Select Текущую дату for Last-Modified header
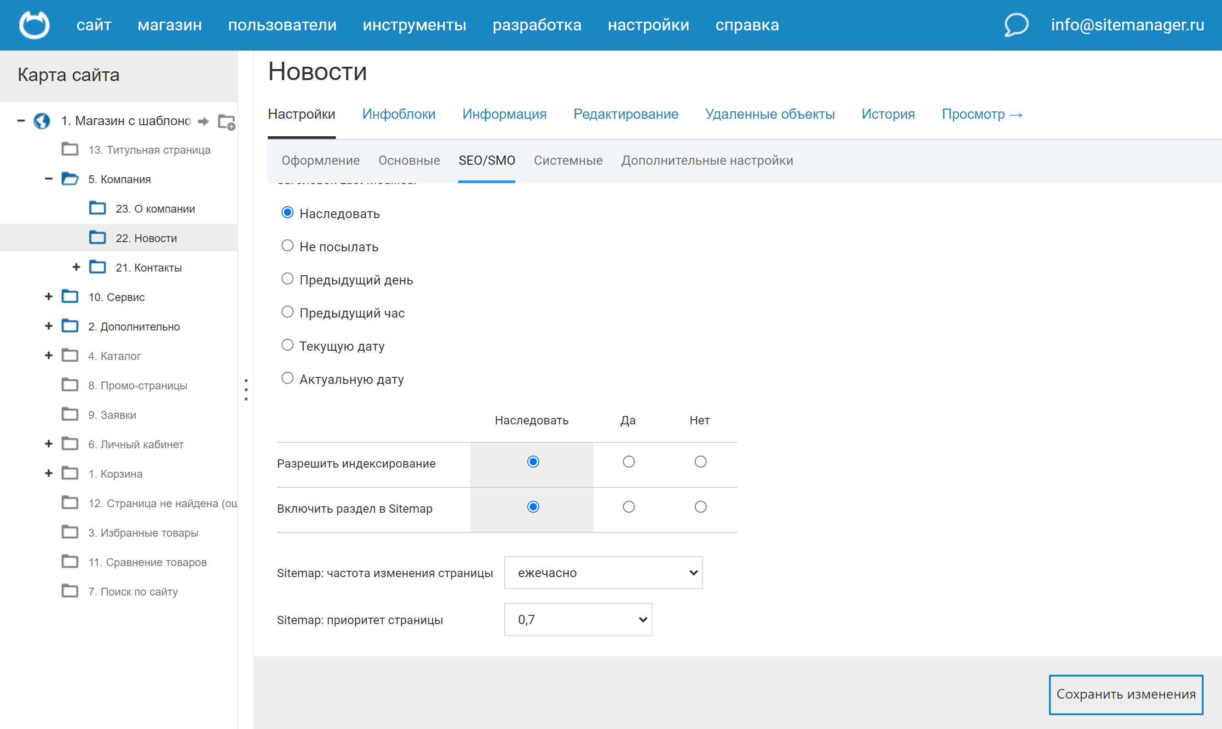Image resolution: width=1222 pixels, height=729 pixels. pyautogui.click(x=288, y=344)
